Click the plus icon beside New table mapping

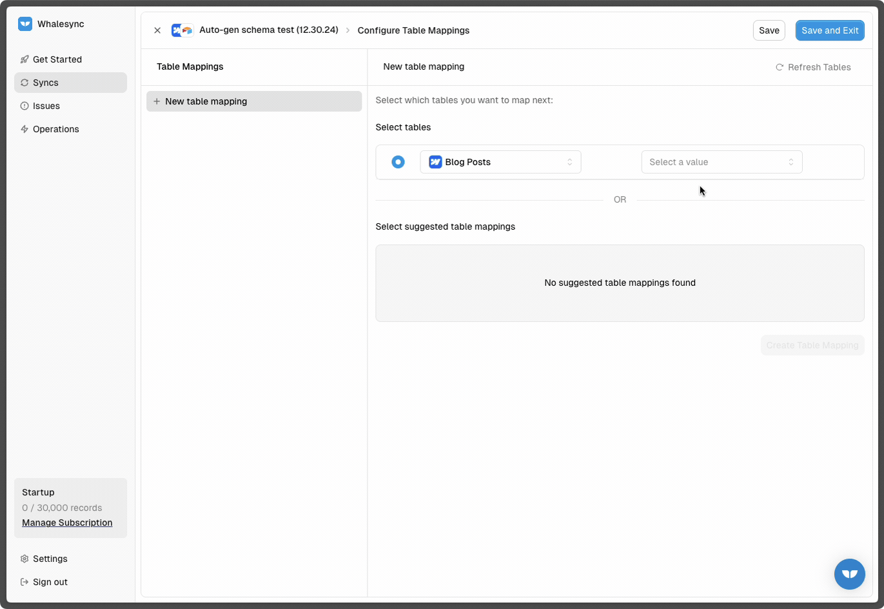tap(157, 101)
